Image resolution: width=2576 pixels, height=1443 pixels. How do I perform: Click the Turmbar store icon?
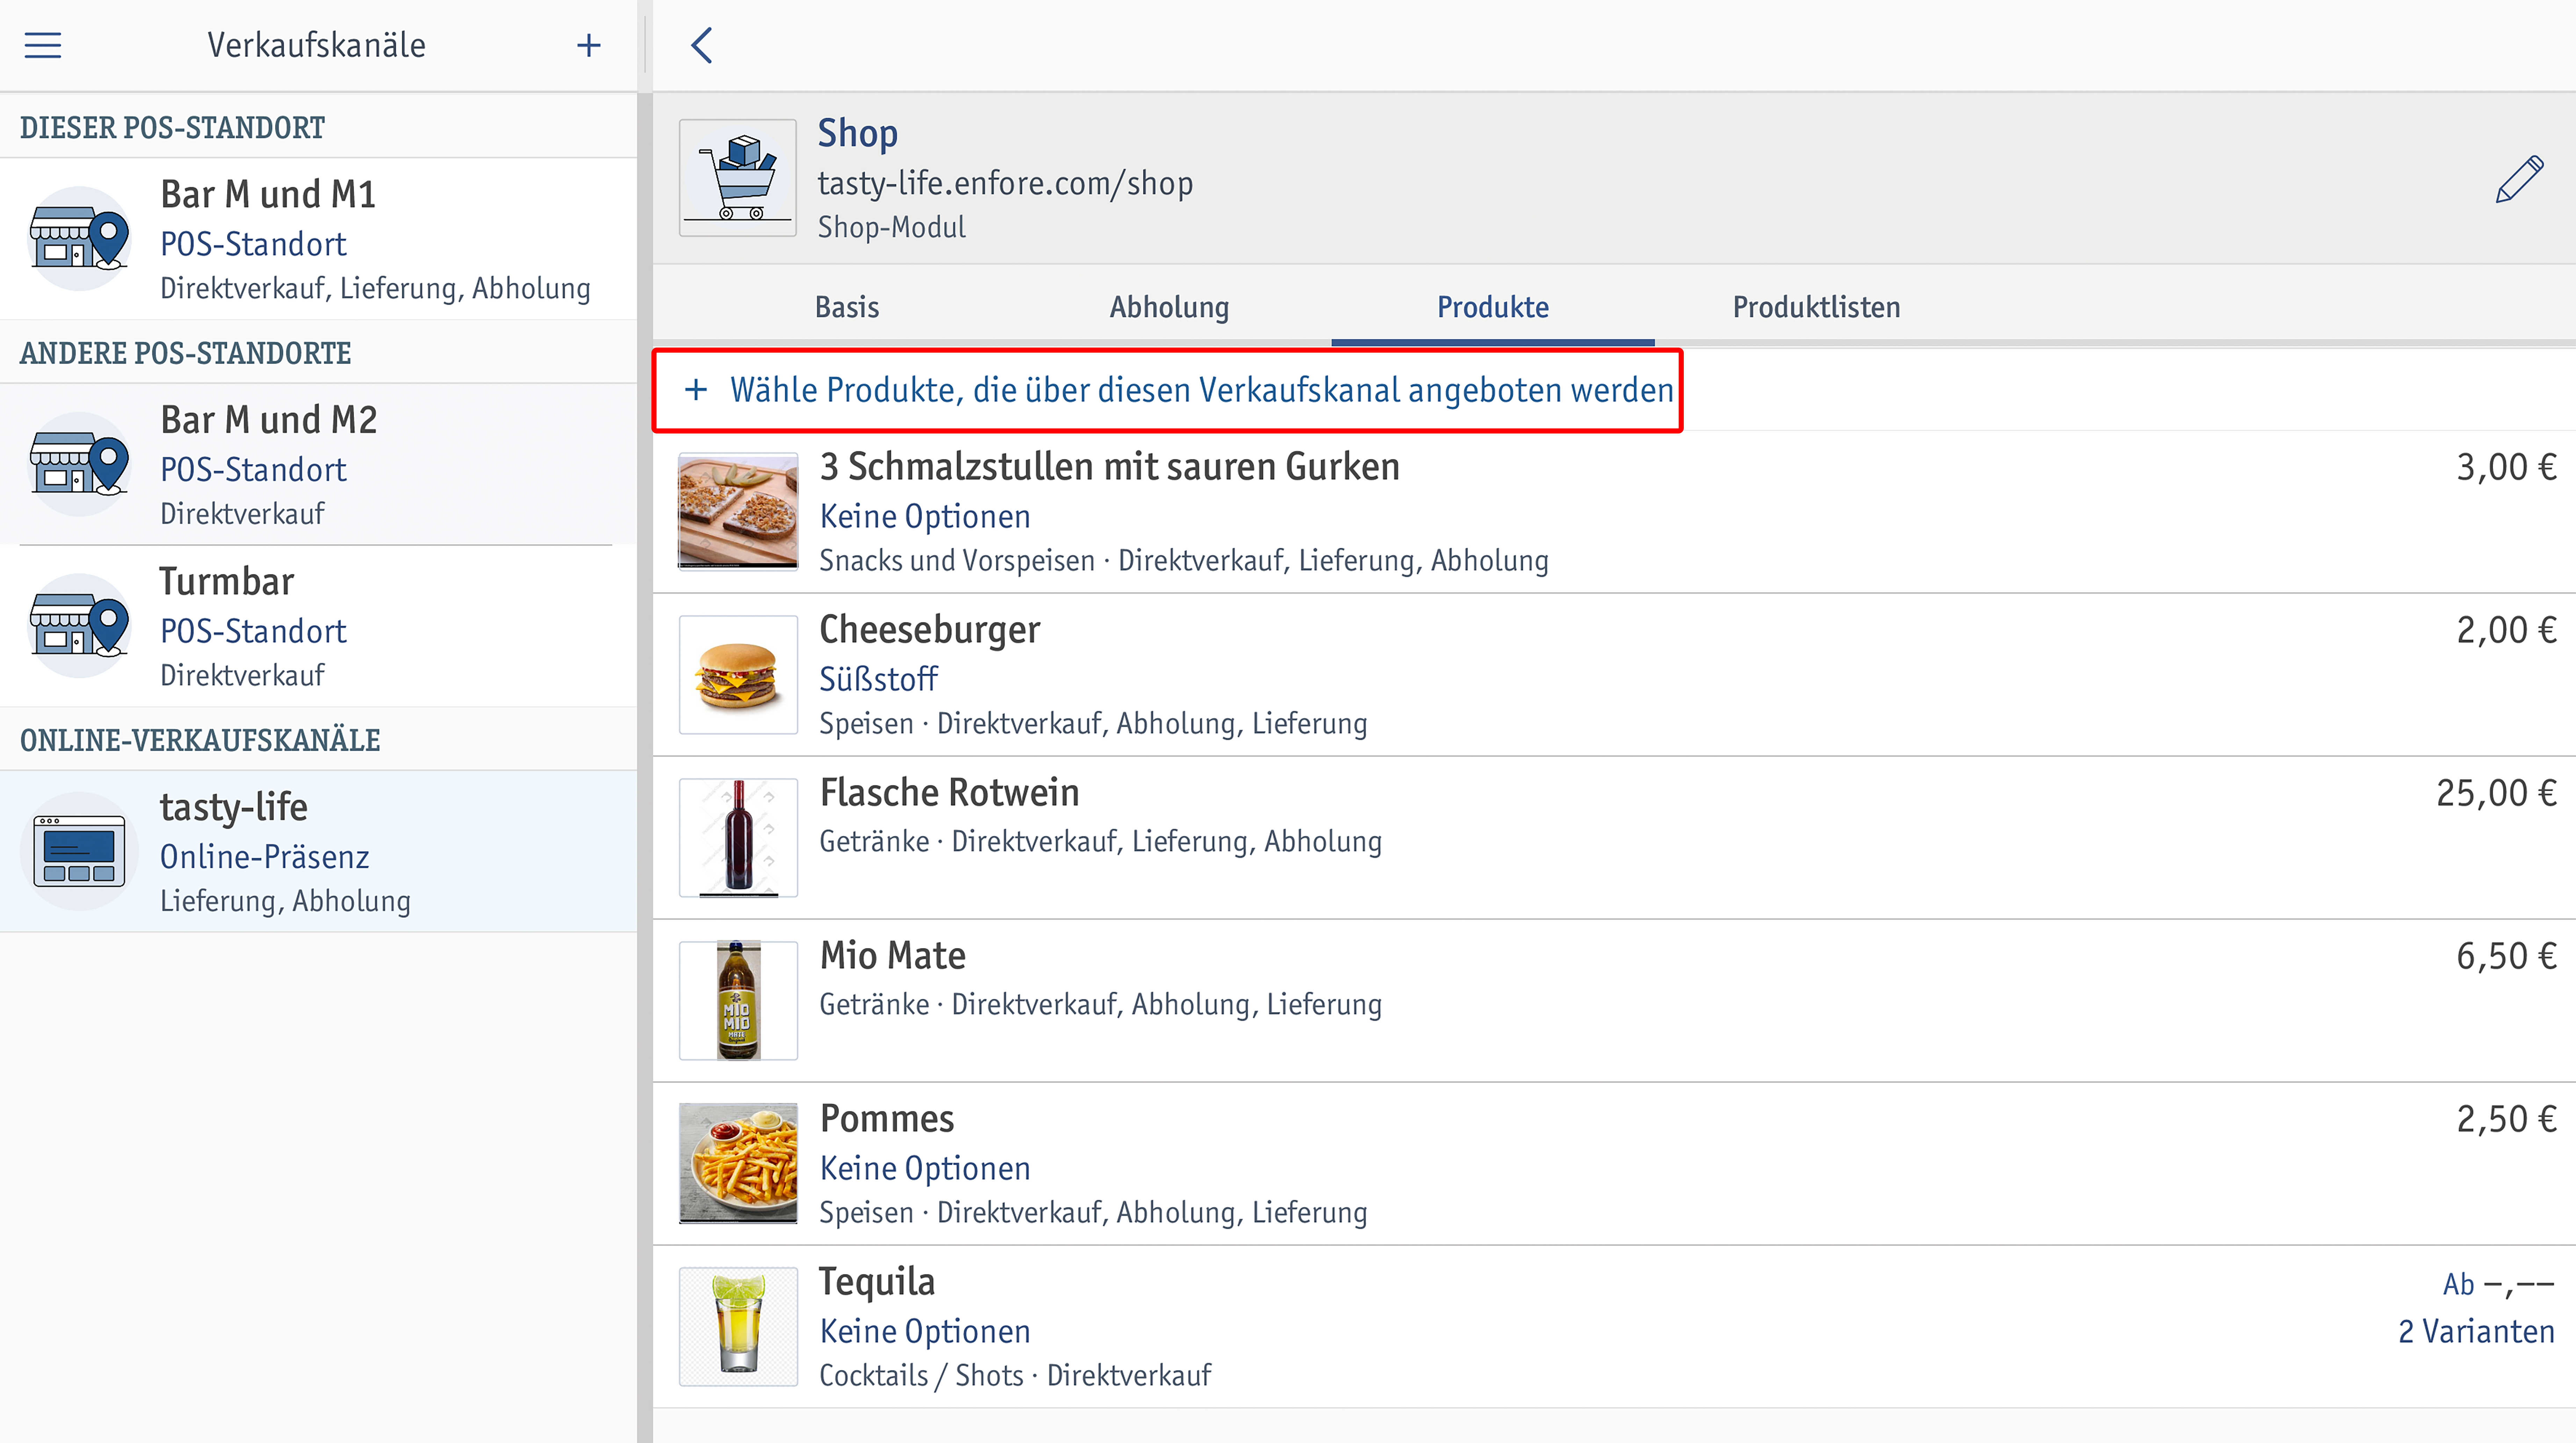point(79,626)
